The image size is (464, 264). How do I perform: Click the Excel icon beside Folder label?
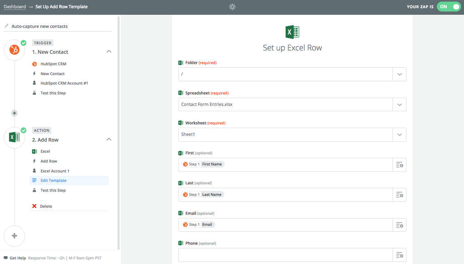click(x=181, y=63)
